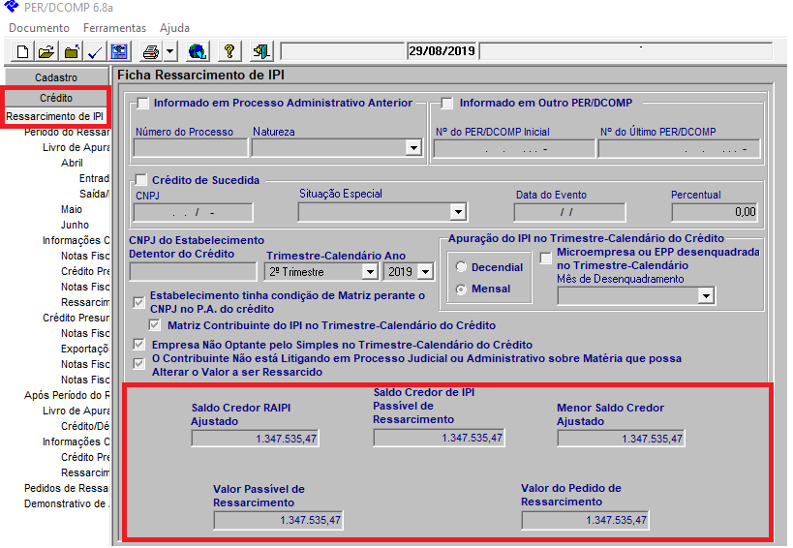Click the globe transmit icon
The width and height of the screenshot is (793, 548).
tap(198, 51)
